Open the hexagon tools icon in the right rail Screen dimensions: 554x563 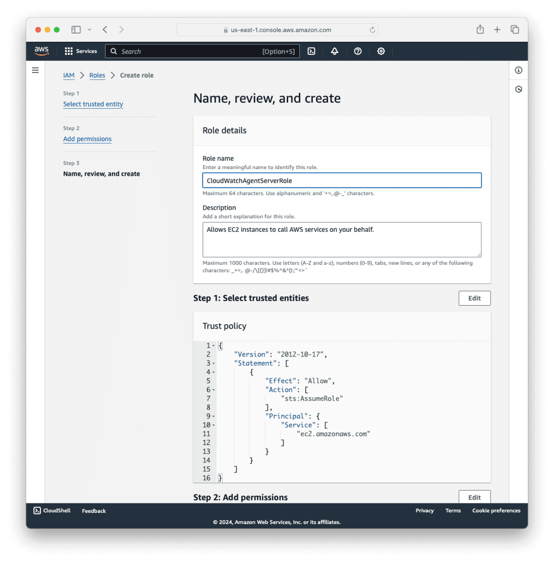518,89
